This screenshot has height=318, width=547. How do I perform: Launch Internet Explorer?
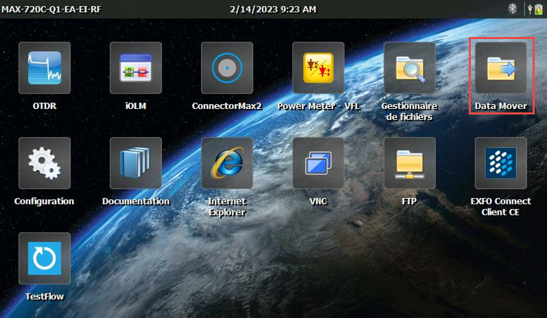click(227, 163)
